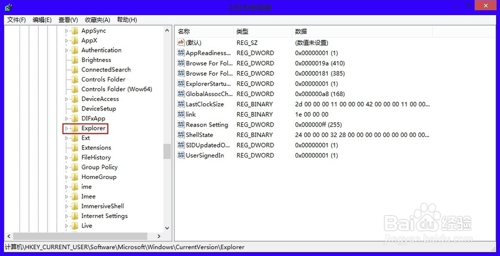Viewport: 500px width, 256px height.
Task: Click the string icon of the (默认) value
Action: (181, 42)
